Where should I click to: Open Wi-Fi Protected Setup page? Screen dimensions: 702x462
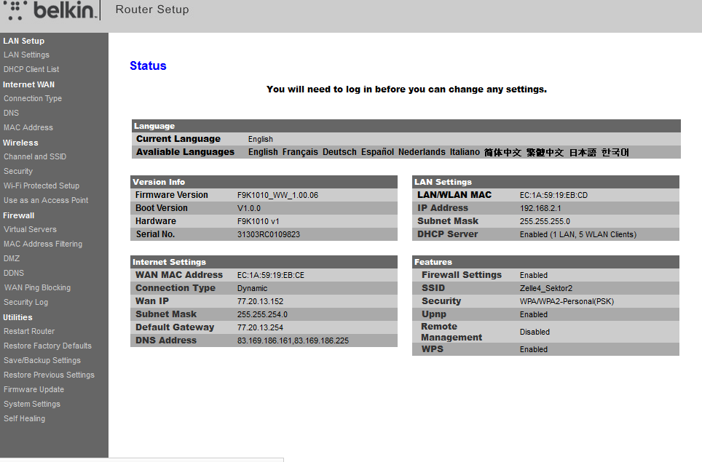click(x=42, y=186)
